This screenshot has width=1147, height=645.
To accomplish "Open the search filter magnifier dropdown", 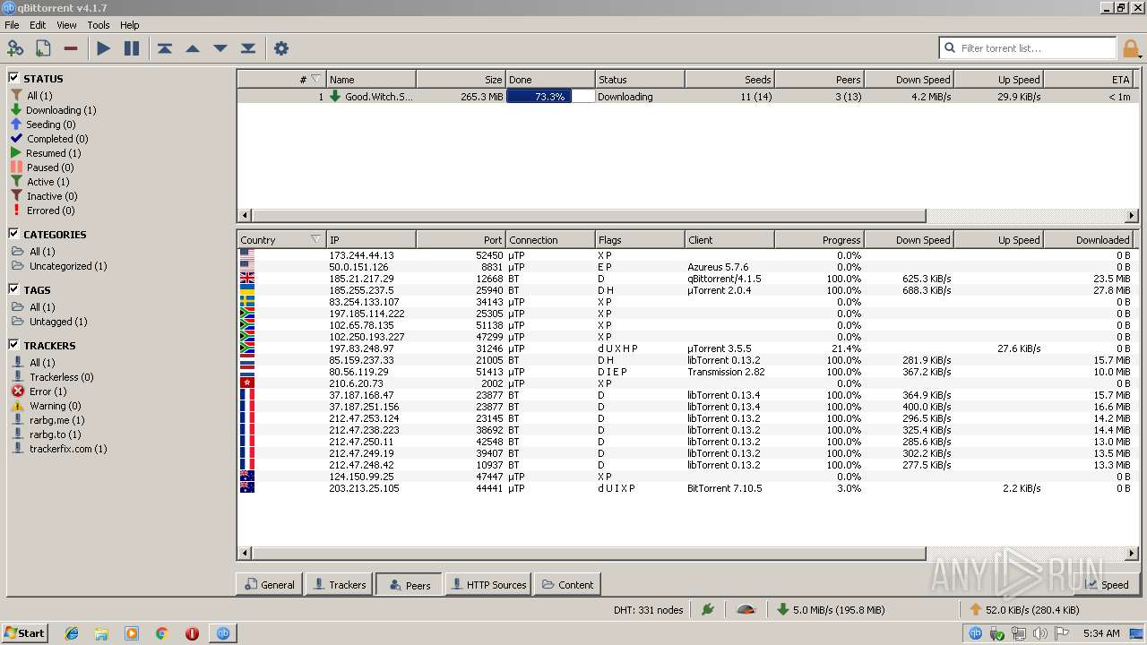I will (950, 48).
